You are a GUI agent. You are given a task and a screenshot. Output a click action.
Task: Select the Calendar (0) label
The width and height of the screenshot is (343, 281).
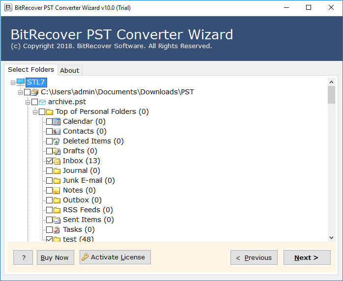[x=84, y=121]
